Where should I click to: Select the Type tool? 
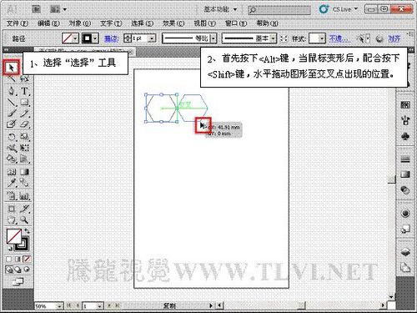pos(24,91)
